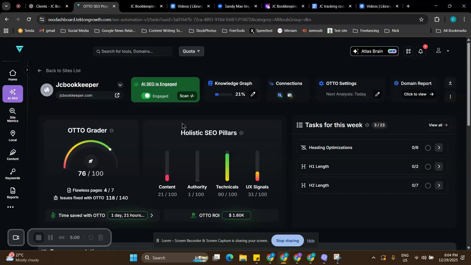Image resolution: width=471 pixels, height=265 pixels.
Task: Hide the Loom sharing banner
Action: [311, 241]
